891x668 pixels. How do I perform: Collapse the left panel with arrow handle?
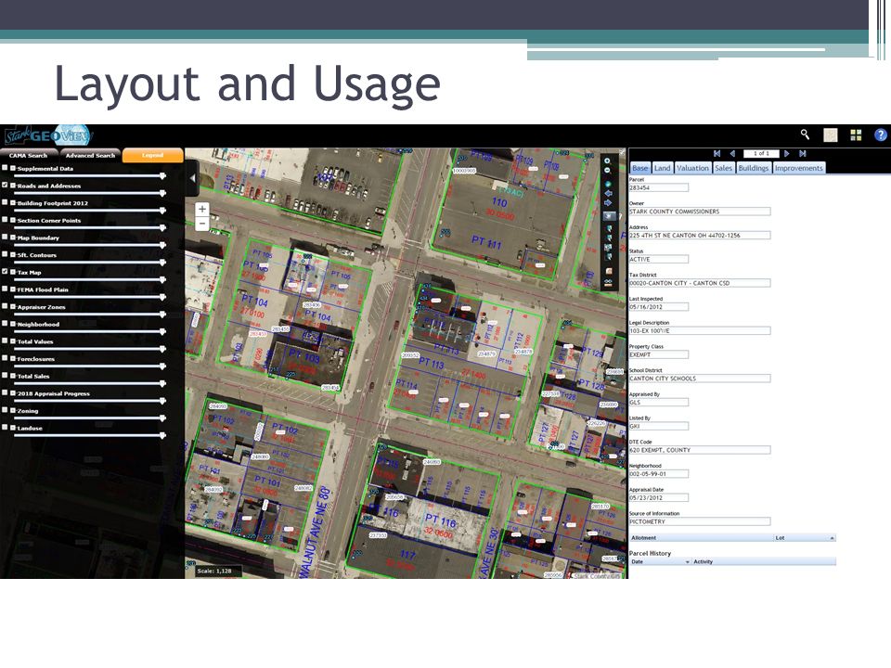click(x=192, y=178)
